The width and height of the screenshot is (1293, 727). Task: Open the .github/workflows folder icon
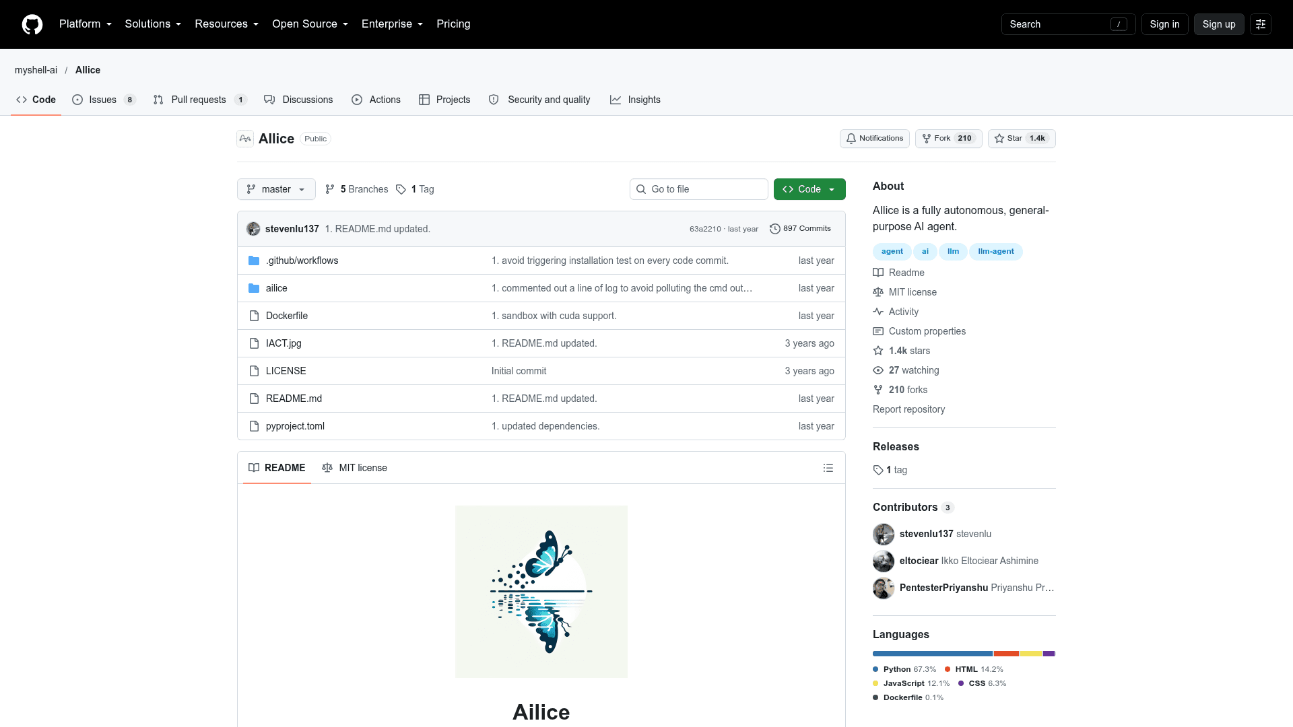click(254, 261)
